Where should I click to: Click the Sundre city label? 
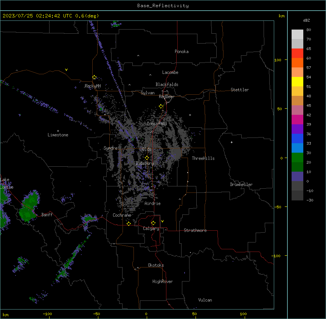pos(110,148)
